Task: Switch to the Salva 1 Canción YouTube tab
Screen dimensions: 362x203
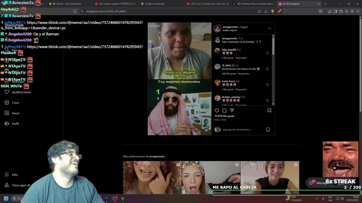Action: (208, 4)
